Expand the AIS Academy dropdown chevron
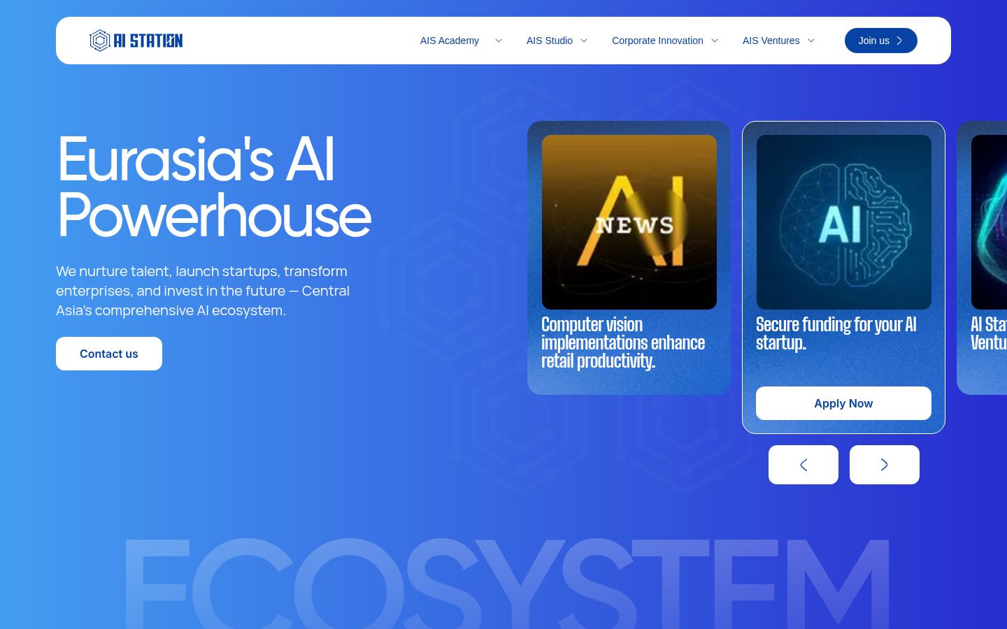 (x=499, y=41)
